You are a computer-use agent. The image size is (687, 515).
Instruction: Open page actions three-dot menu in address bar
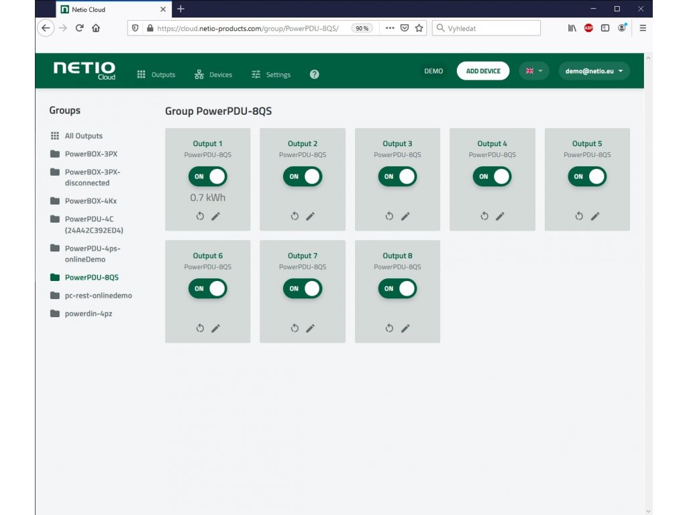(390, 28)
